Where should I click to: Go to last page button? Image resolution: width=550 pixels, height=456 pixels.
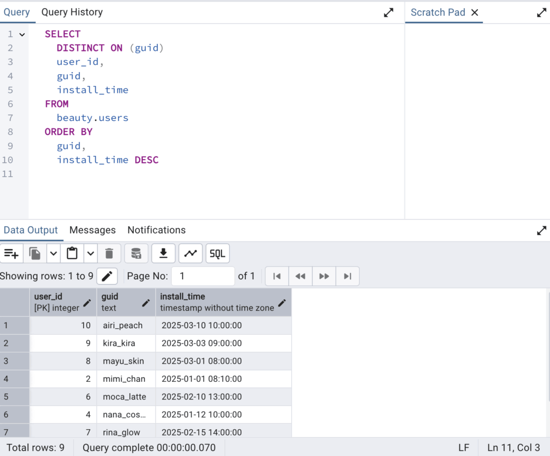[348, 276]
